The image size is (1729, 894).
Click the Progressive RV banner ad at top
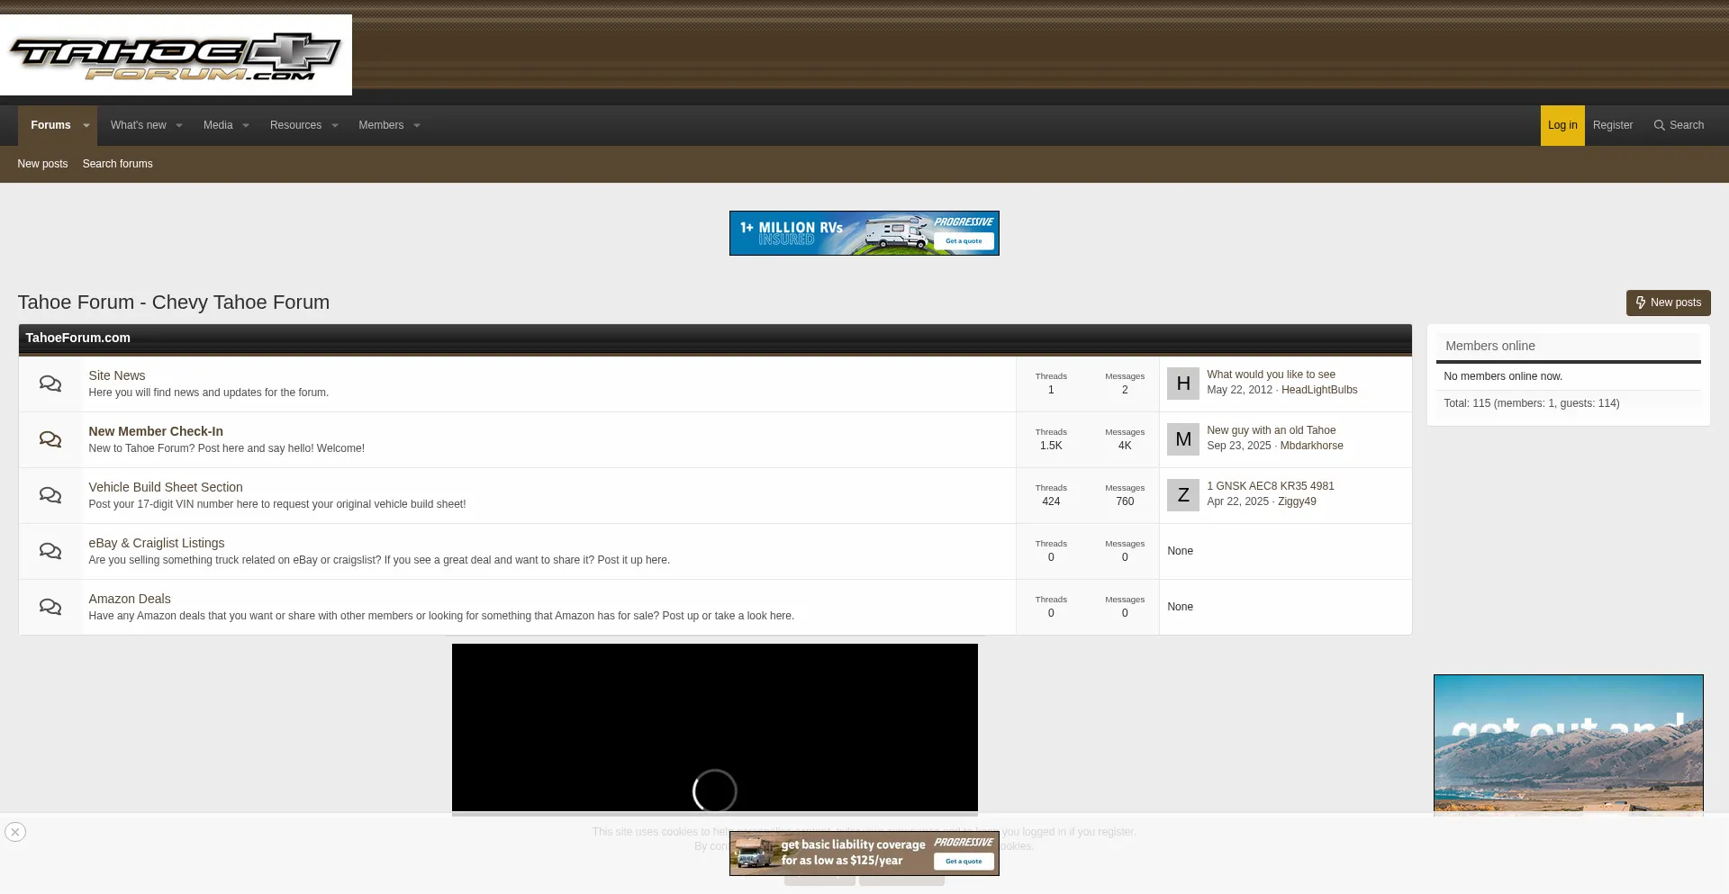(864, 233)
